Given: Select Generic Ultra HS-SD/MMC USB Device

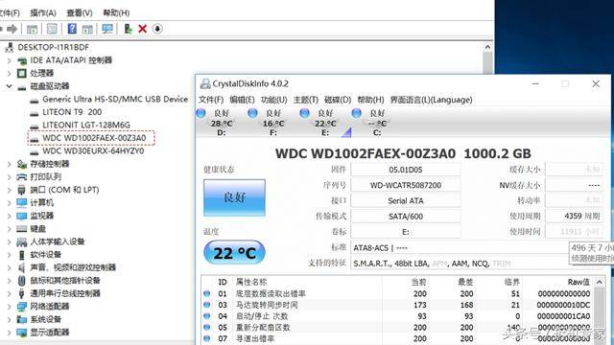Looking at the screenshot, I should coord(115,100).
